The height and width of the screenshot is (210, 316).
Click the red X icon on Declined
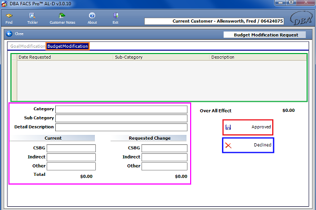228,145
